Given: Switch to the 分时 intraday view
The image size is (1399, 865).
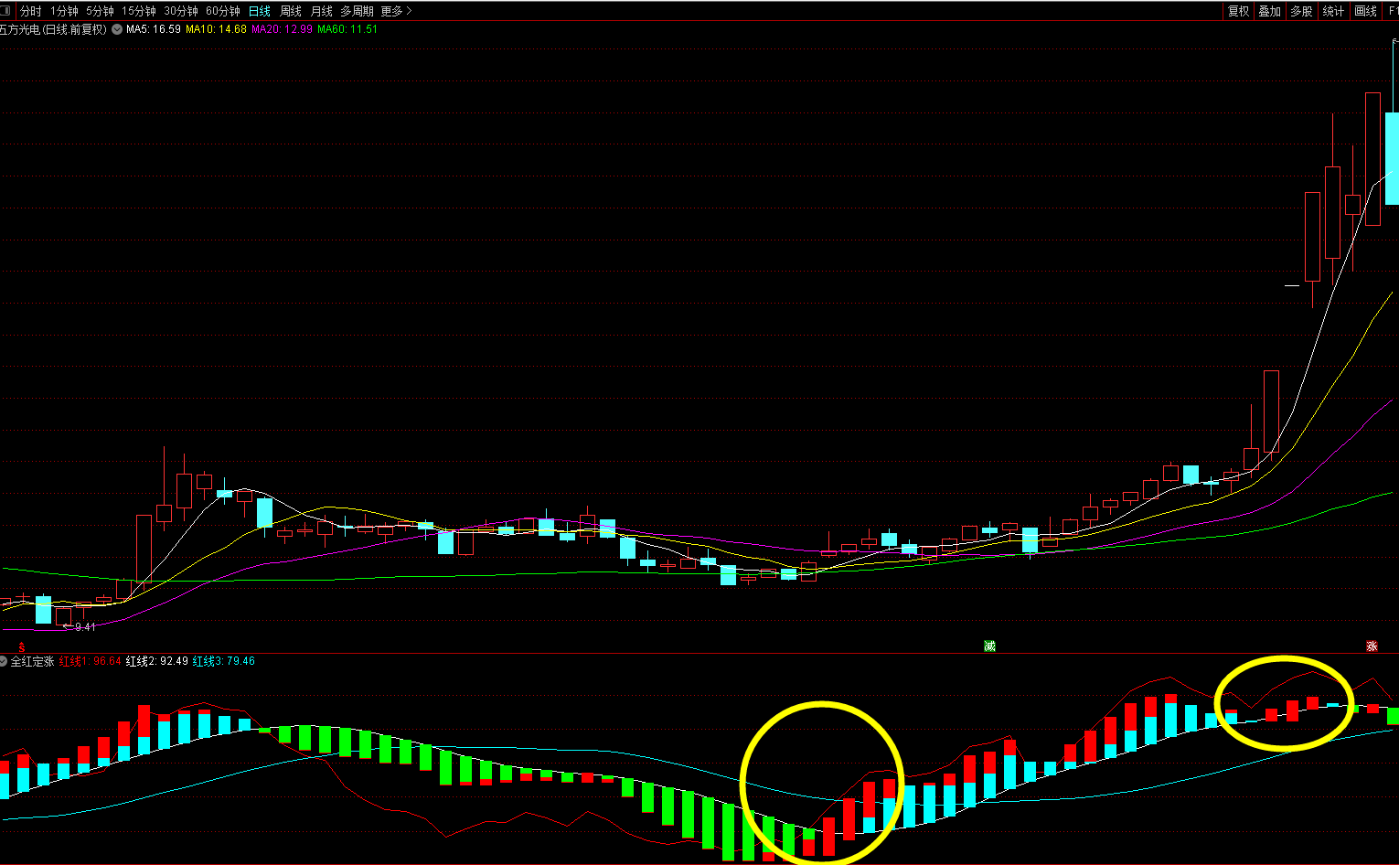Looking at the screenshot, I should (x=31, y=11).
